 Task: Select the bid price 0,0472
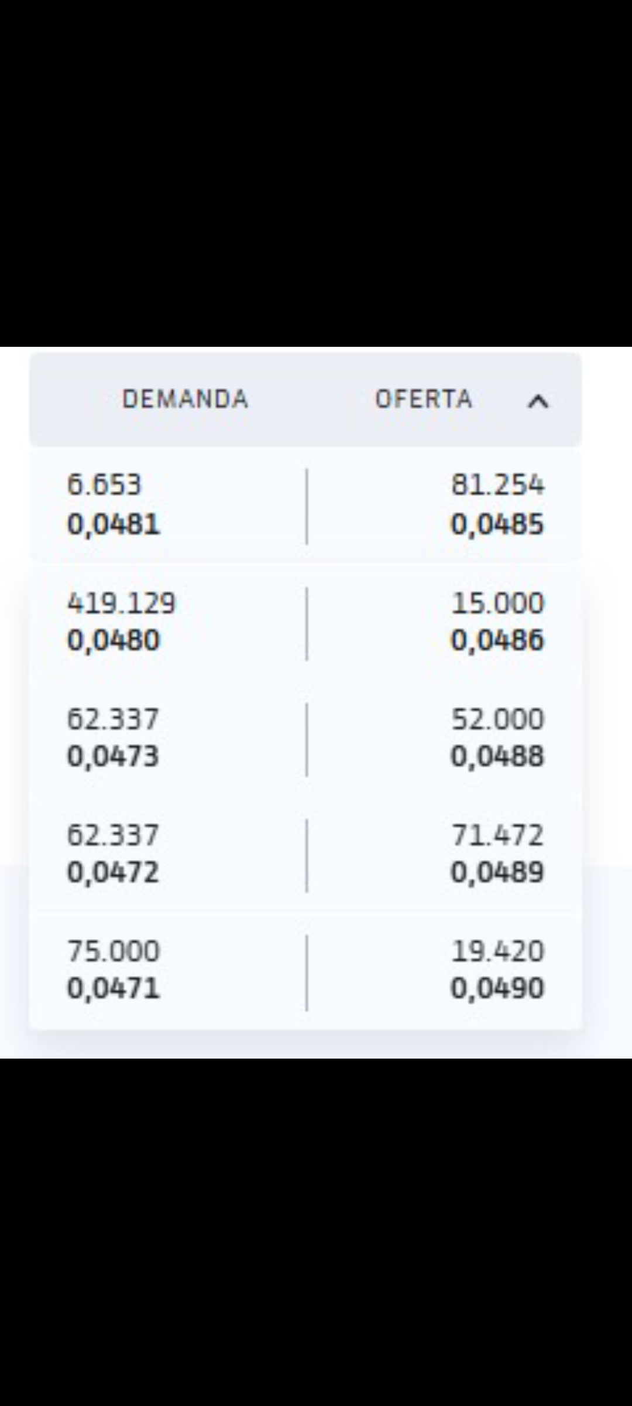tap(114, 872)
